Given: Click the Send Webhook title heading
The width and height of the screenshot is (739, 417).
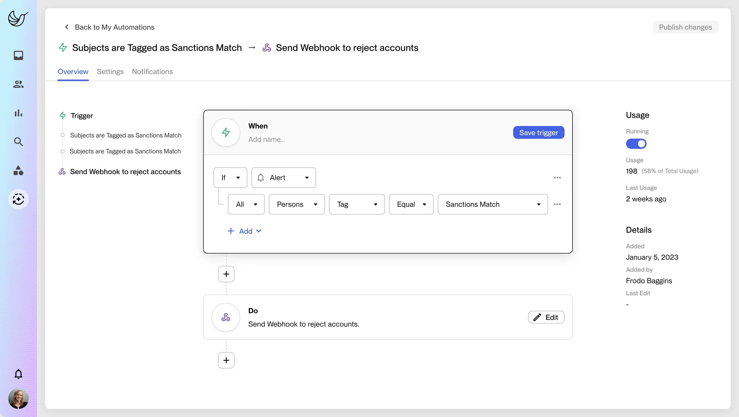Looking at the screenshot, I should 347,47.
